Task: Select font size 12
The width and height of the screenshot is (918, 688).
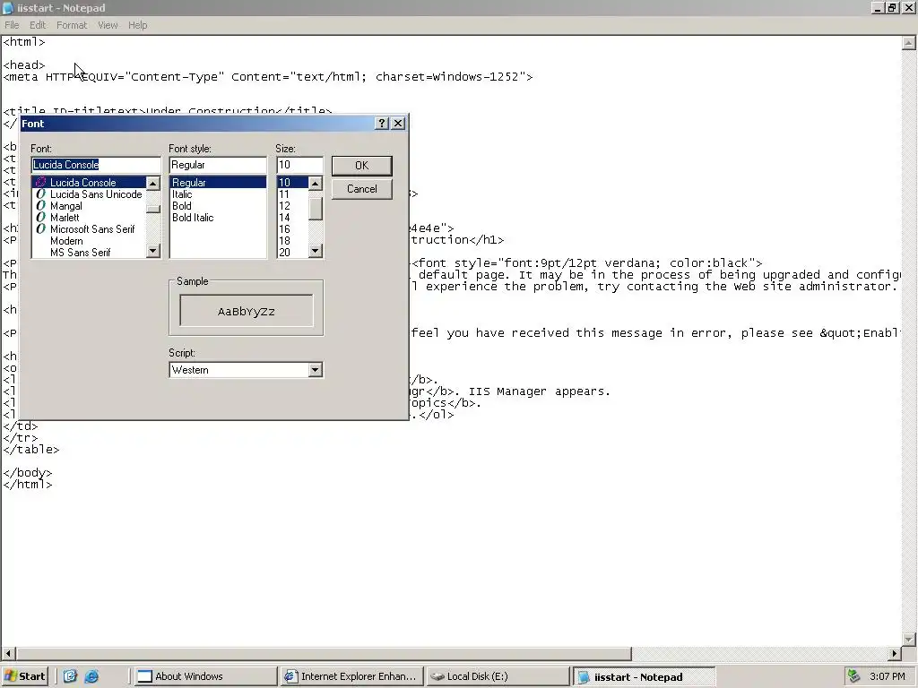Action: (x=293, y=206)
